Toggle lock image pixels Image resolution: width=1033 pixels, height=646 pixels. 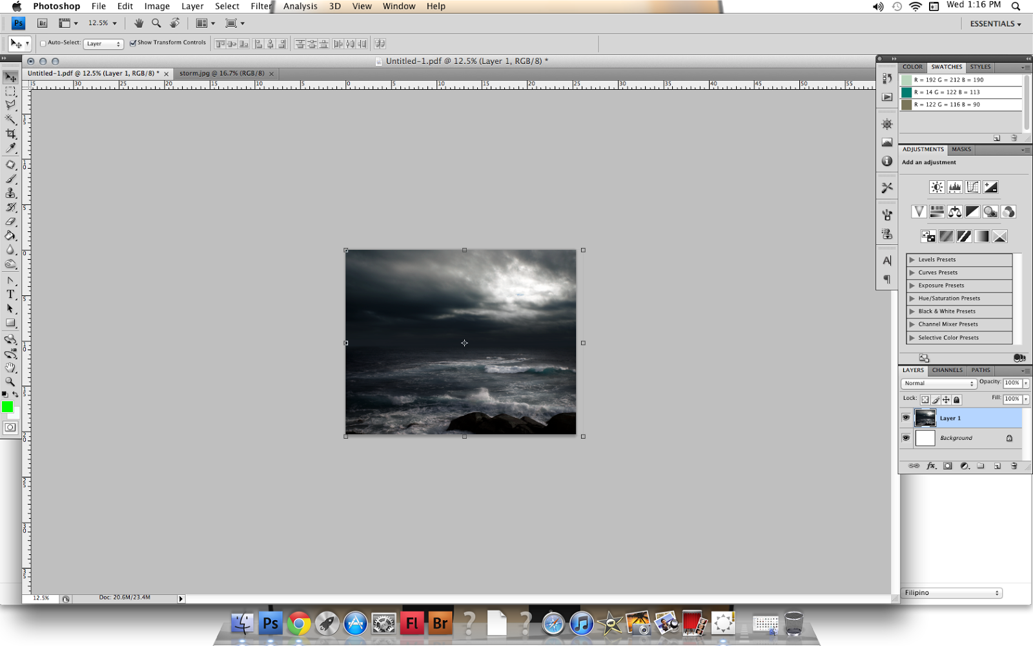[936, 400]
